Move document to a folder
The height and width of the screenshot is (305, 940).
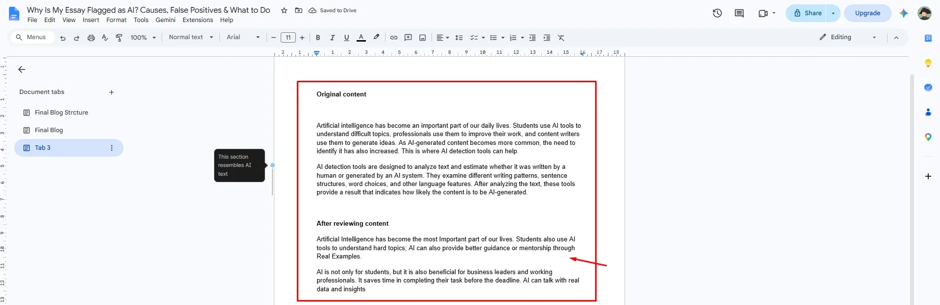(298, 10)
